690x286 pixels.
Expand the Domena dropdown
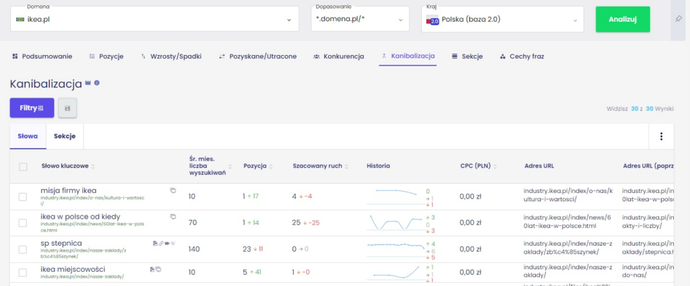288,20
